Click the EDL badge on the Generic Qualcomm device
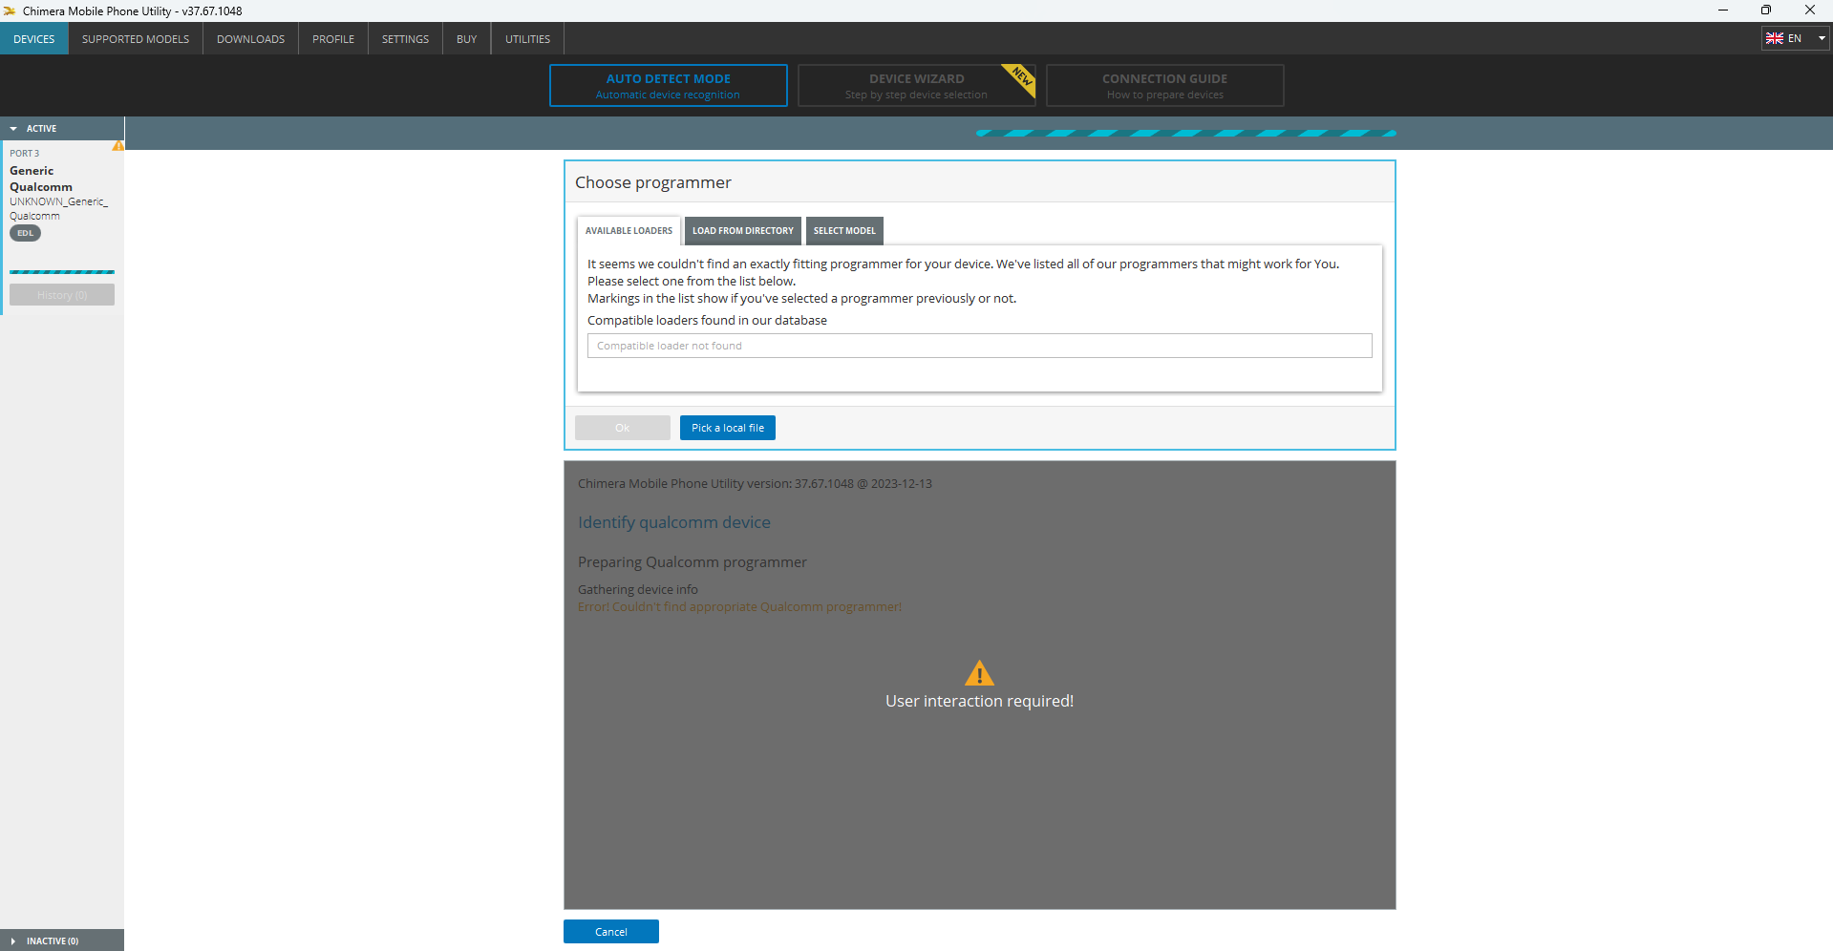Screen dimensions: 1833x951 click(25, 233)
